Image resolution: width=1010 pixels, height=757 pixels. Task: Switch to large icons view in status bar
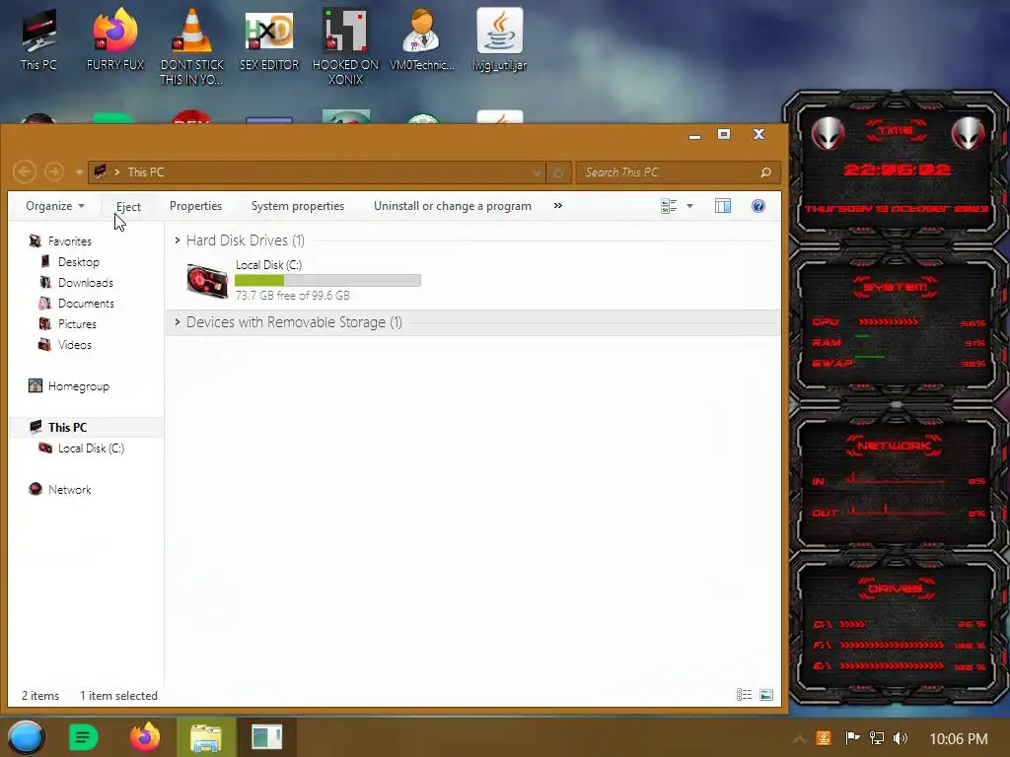(765, 695)
